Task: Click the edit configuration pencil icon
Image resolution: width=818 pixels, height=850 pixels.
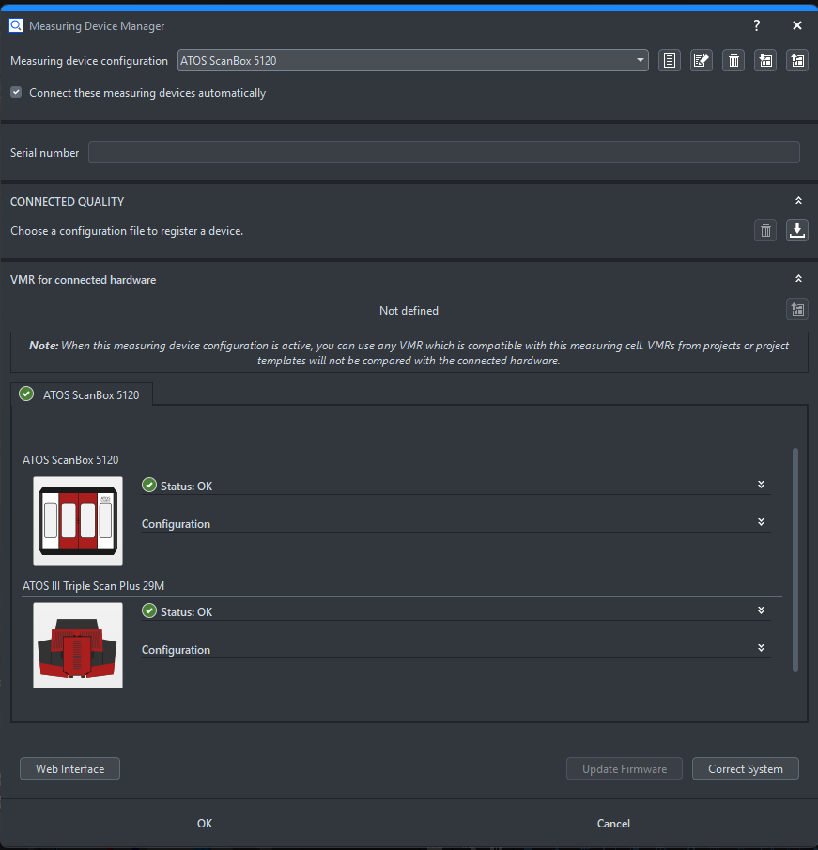Action: point(702,60)
